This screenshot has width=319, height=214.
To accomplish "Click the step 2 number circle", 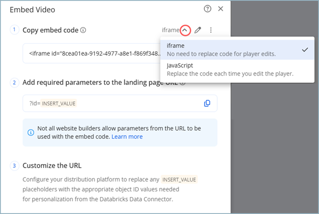I will point(14,82).
